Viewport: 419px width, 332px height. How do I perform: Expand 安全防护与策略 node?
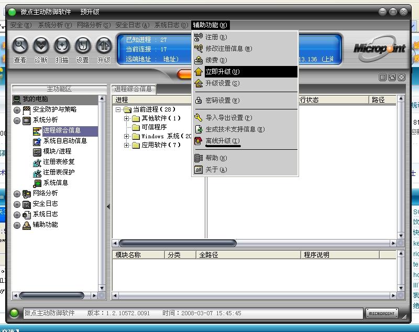click(x=17, y=110)
